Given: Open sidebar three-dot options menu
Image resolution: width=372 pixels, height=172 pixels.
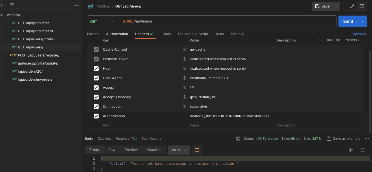Looking at the screenshot, I should (77, 5).
